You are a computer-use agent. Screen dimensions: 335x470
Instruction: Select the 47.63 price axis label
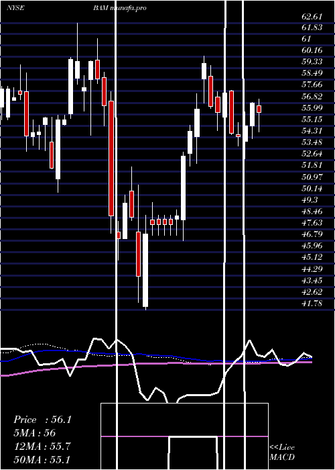pyautogui.click(x=312, y=223)
